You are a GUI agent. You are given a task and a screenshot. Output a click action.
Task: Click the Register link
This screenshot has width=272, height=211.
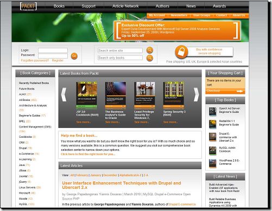click(58, 60)
